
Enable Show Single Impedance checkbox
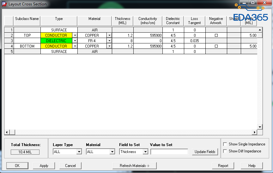225,144
